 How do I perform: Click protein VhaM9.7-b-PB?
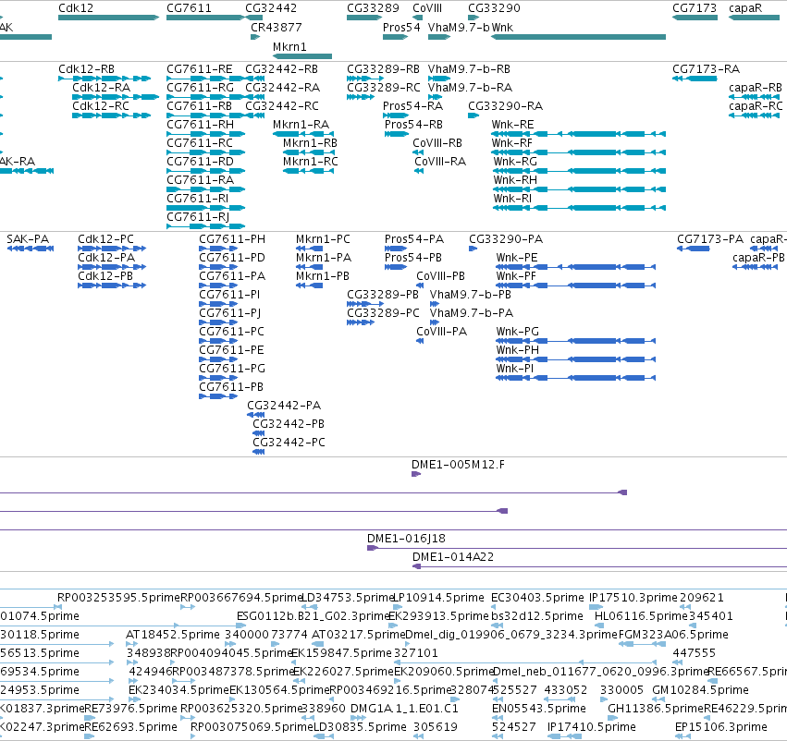point(471,295)
